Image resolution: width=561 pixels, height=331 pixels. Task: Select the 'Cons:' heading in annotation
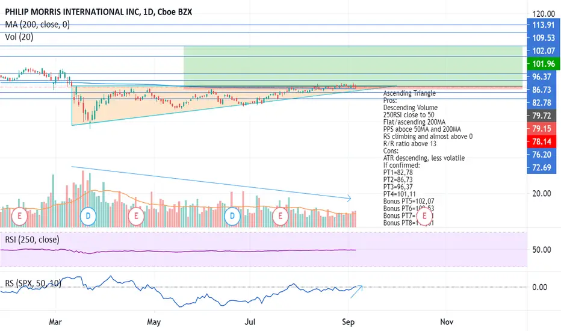[x=391, y=150]
